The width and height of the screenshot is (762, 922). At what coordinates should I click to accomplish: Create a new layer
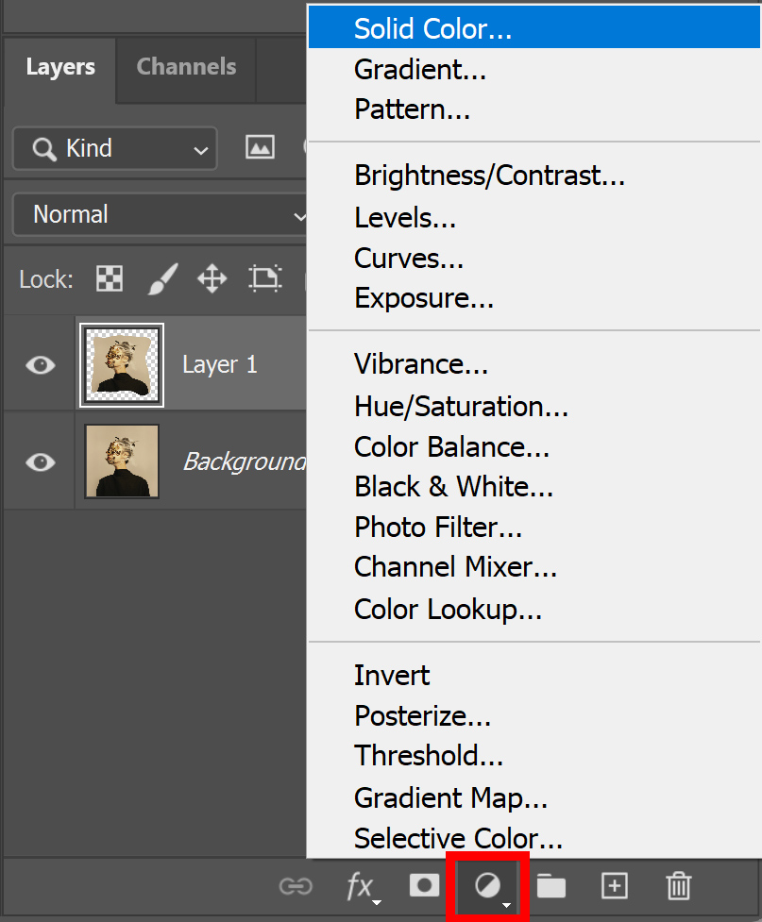(x=615, y=886)
